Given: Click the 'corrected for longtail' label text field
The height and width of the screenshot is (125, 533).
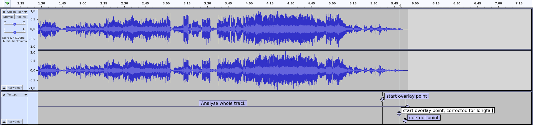Looking at the screenshot, I should coord(447,110).
